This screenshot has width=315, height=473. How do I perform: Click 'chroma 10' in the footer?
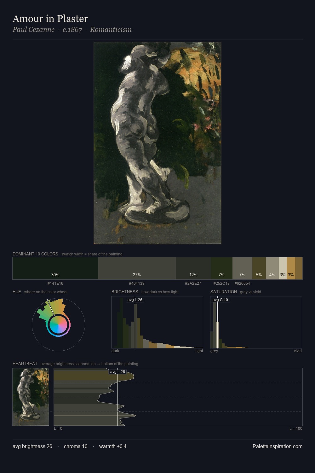[76, 447]
